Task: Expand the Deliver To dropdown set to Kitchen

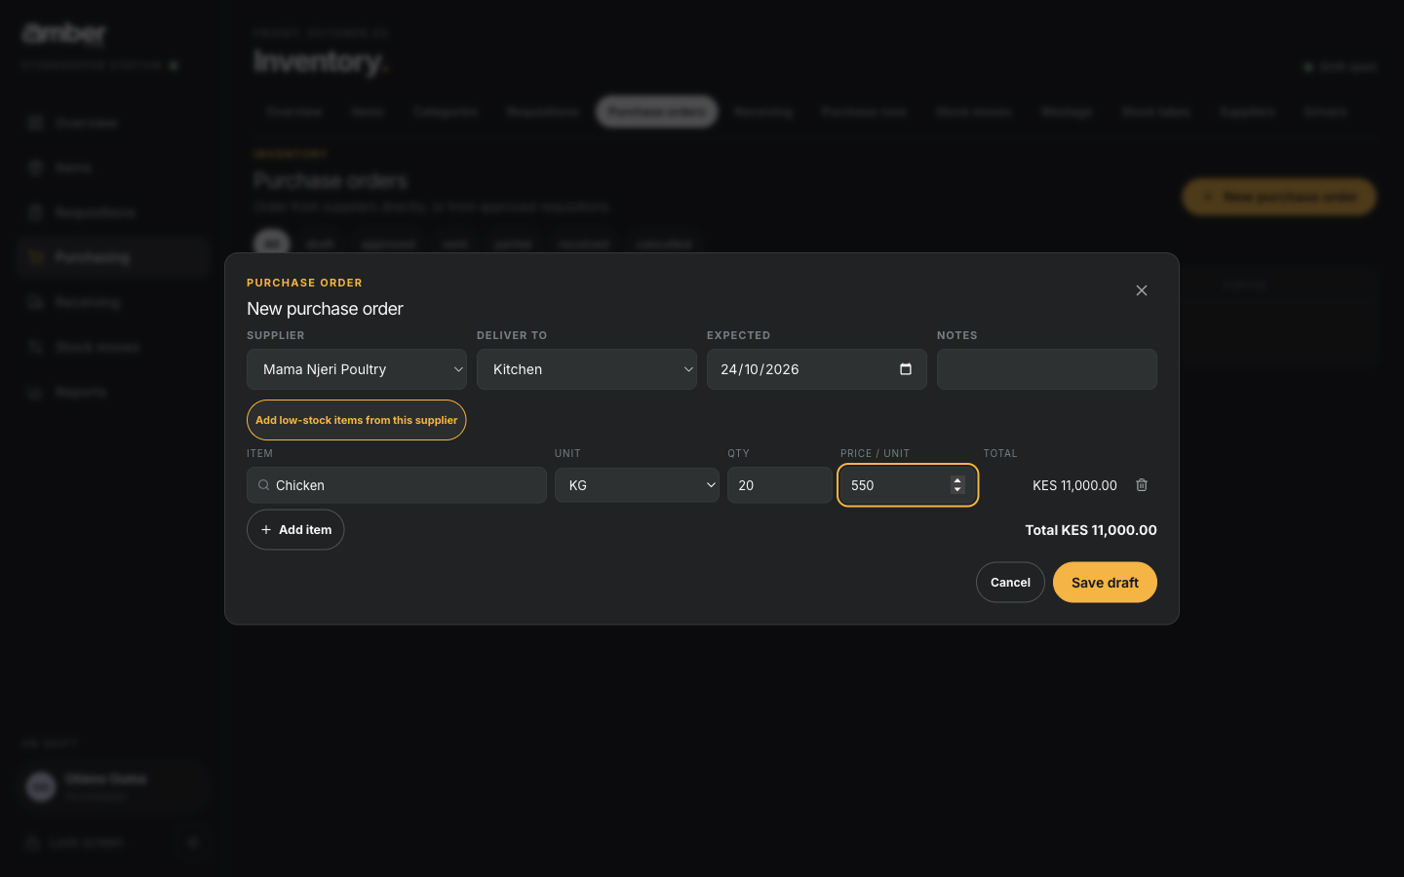Action: click(587, 369)
